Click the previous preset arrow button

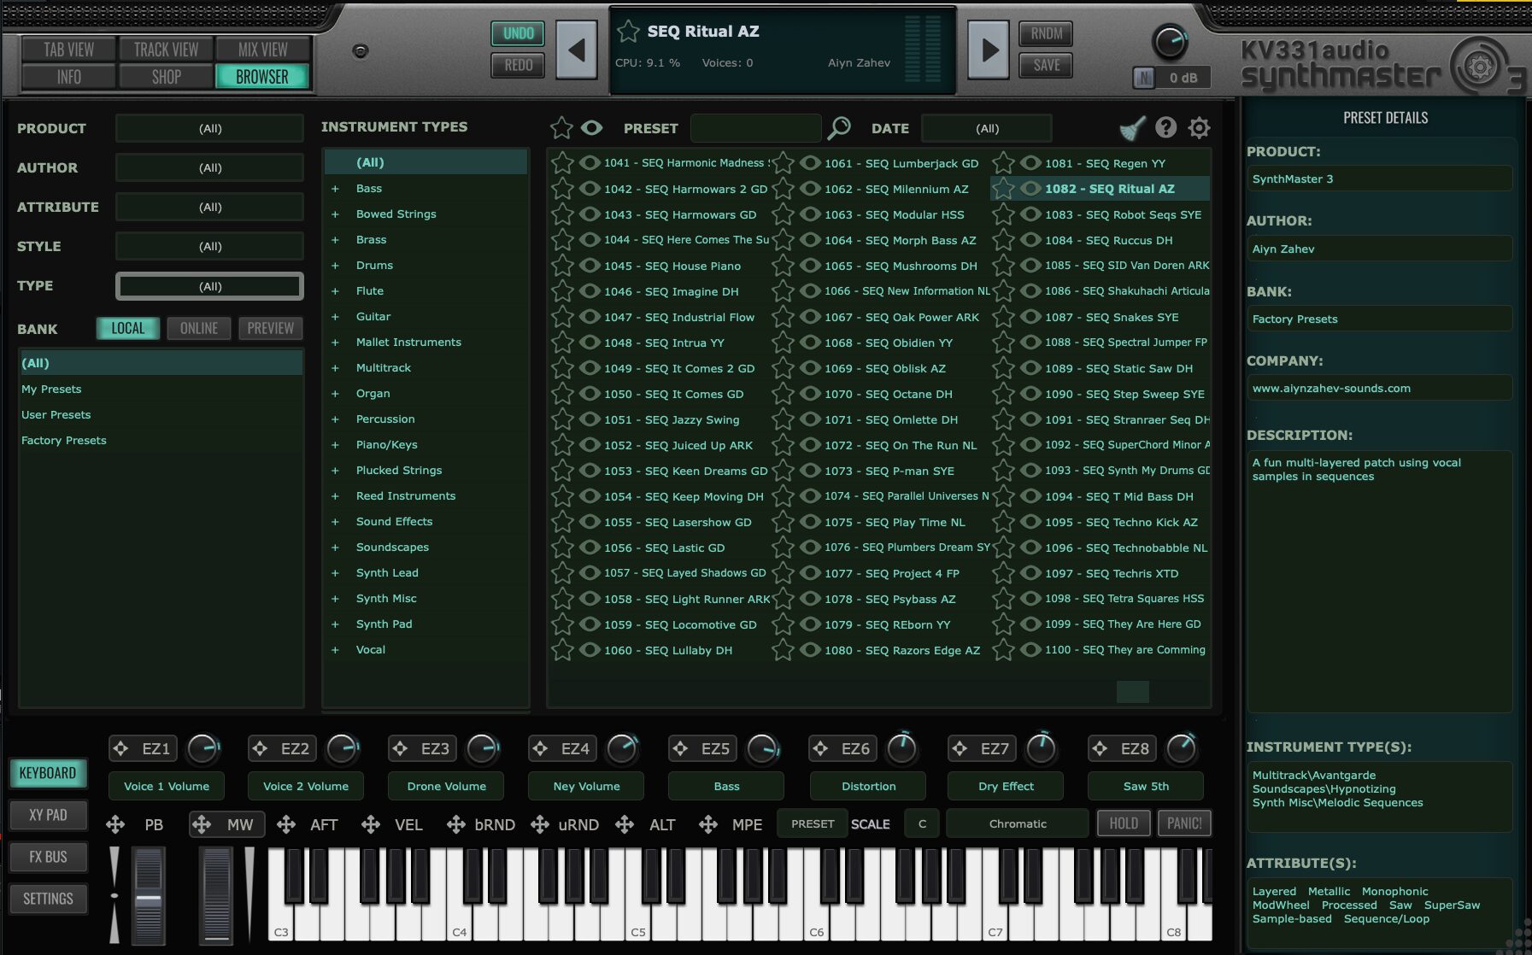point(577,50)
